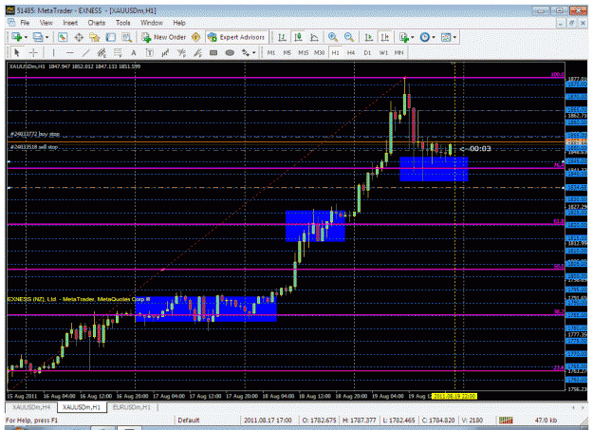Select the buy stop order label
The width and height of the screenshot is (593, 430).
click(35, 134)
